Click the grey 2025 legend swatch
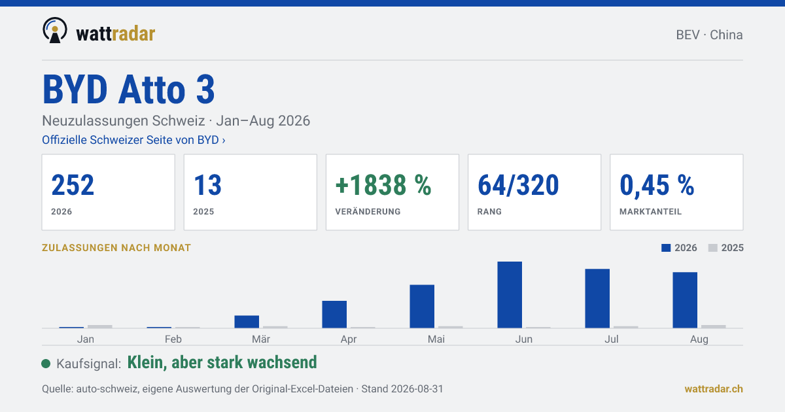 tap(713, 248)
